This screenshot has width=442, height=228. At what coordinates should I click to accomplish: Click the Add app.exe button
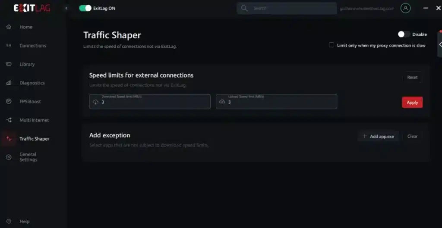[x=378, y=136]
